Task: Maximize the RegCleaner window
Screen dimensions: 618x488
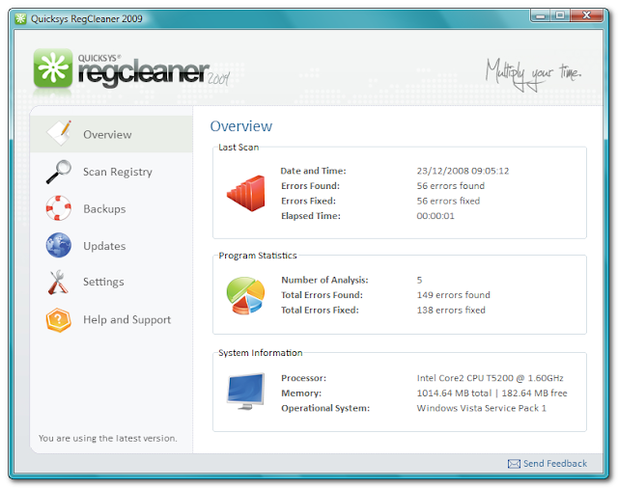Action: [x=560, y=15]
